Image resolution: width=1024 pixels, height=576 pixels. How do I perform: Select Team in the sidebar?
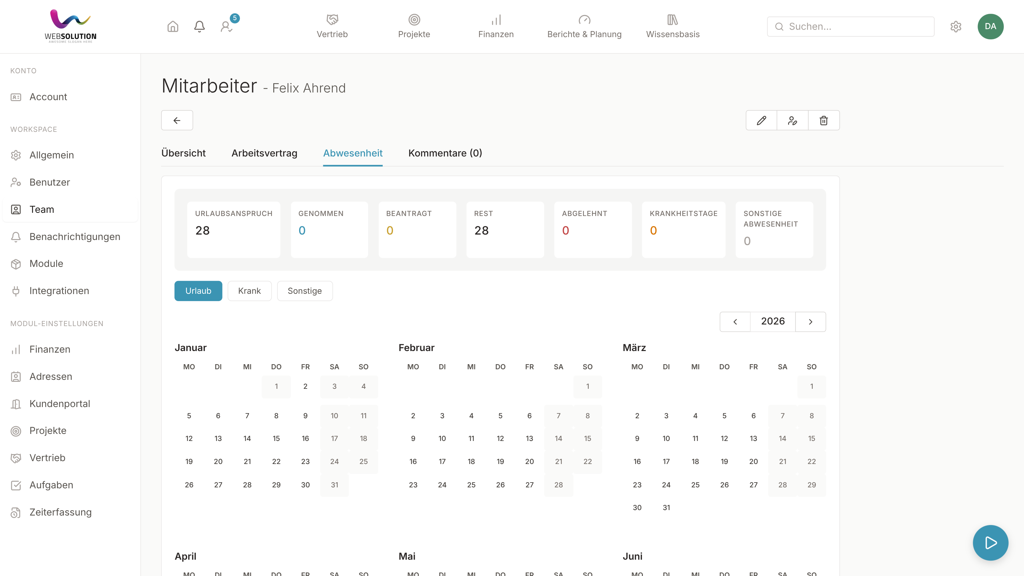70,210
